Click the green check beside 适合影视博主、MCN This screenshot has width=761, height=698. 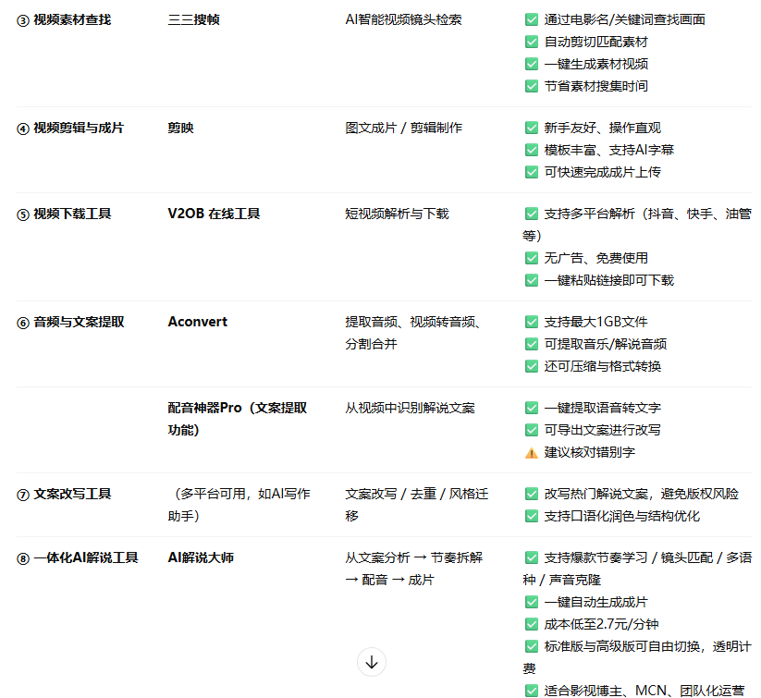click(x=532, y=691)
